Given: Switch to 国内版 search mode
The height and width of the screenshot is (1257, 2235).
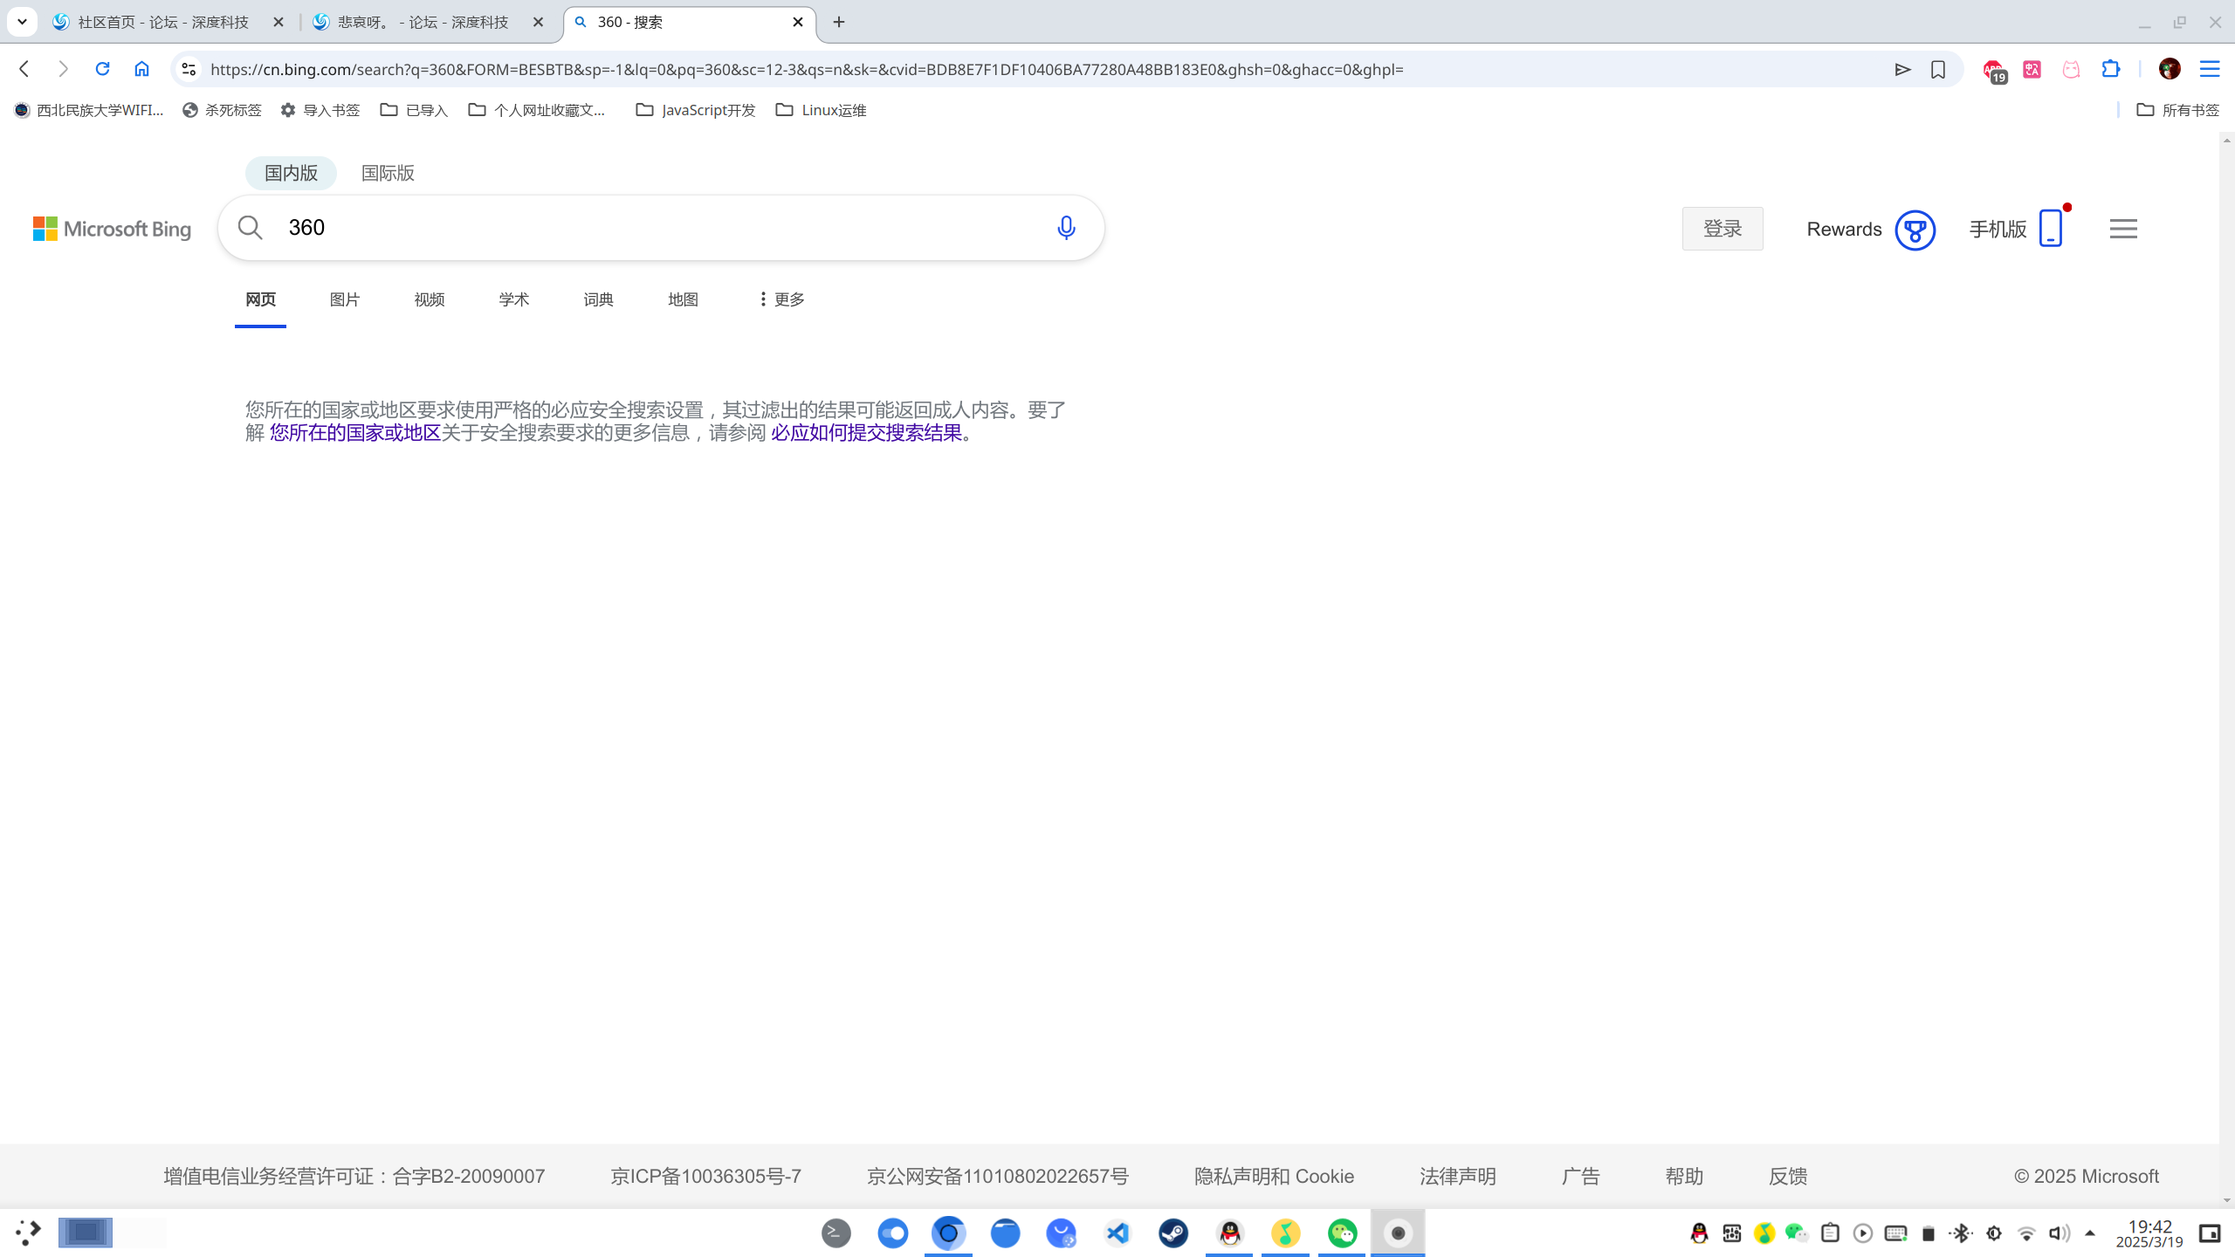Looking at the screenshot, I should coord(291,173).
